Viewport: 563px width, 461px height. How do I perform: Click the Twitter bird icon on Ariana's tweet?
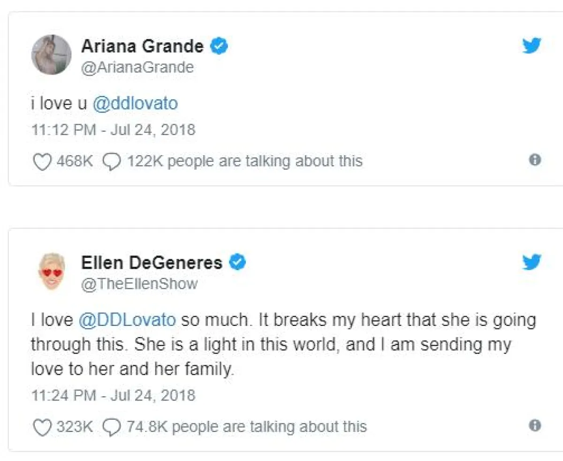click(532, 46)
